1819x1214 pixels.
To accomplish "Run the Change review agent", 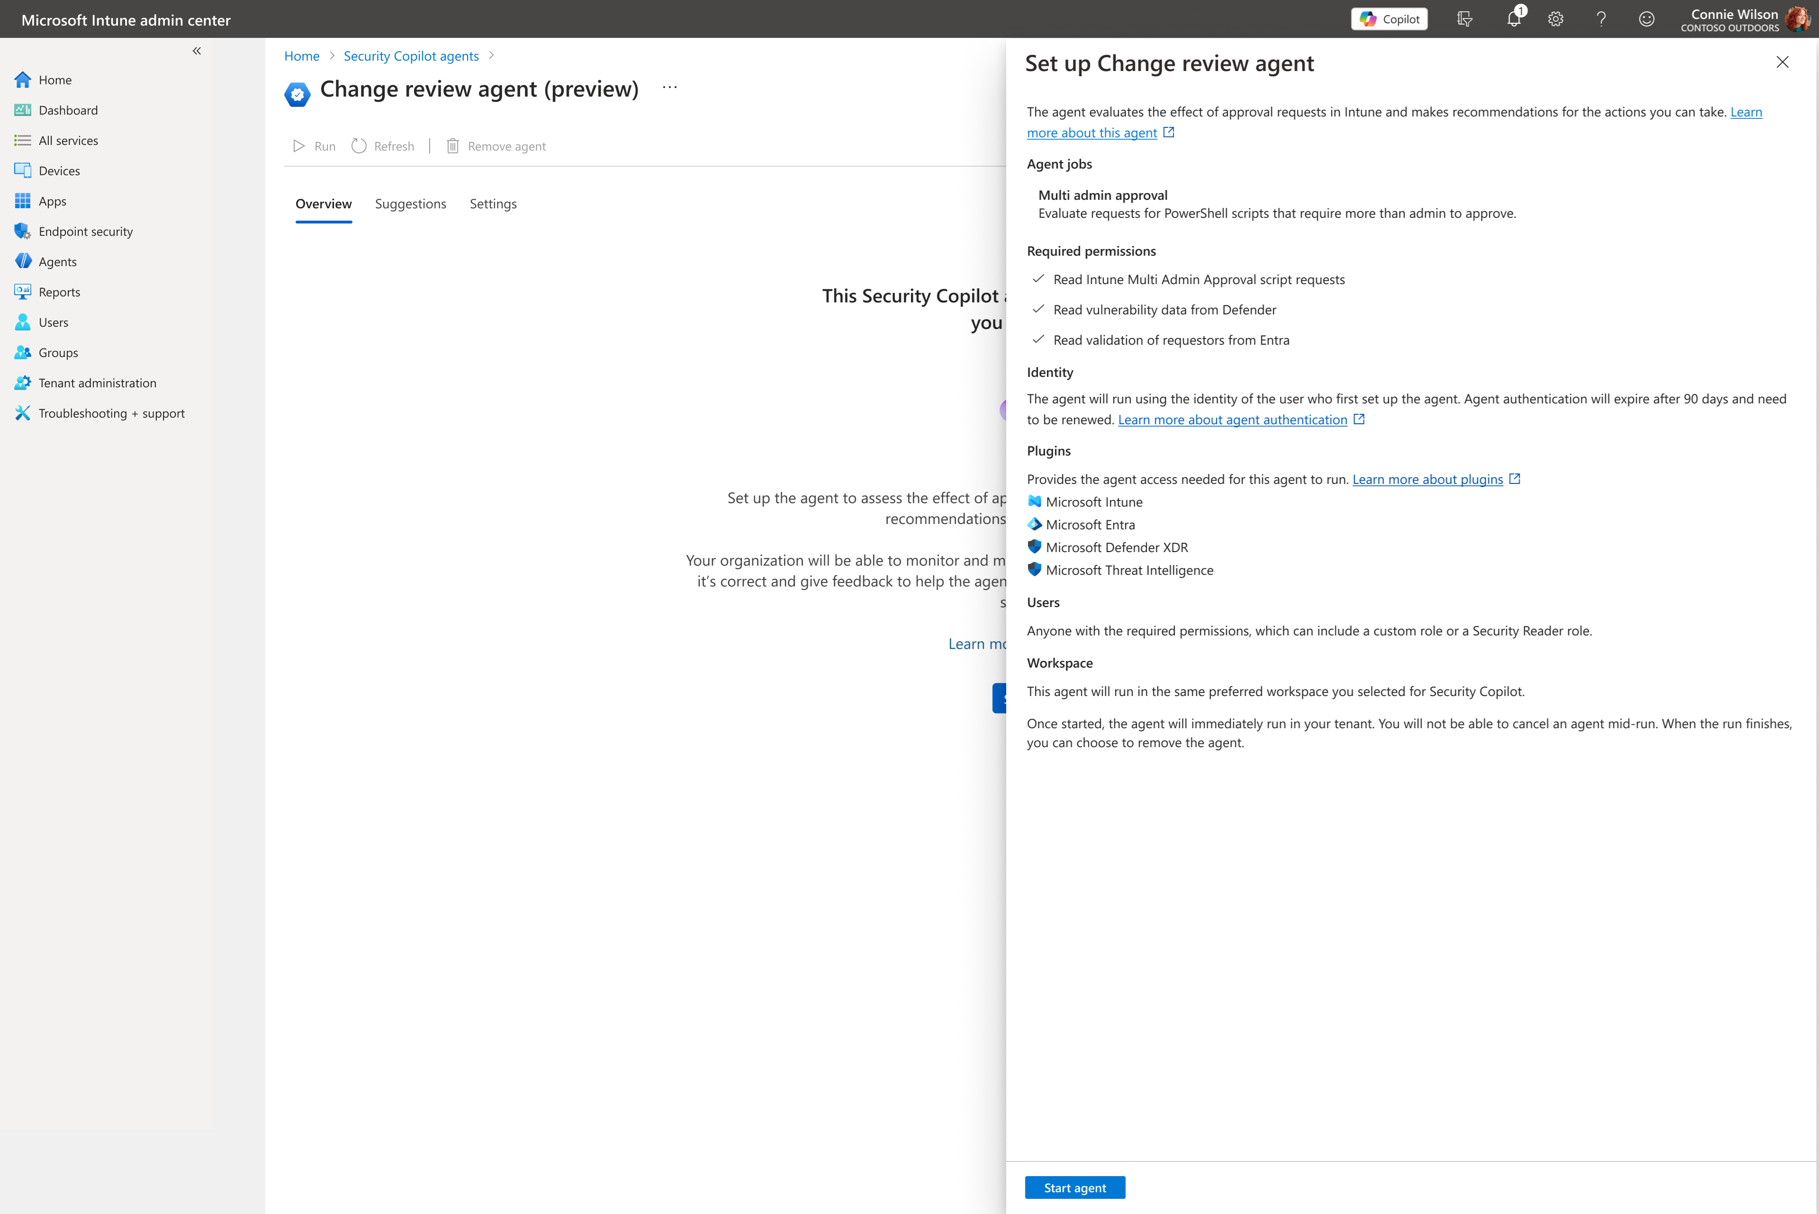I will [x=314, y=146].
